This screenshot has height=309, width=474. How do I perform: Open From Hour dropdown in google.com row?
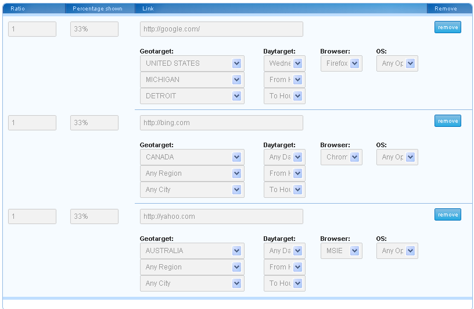point(285,80)
